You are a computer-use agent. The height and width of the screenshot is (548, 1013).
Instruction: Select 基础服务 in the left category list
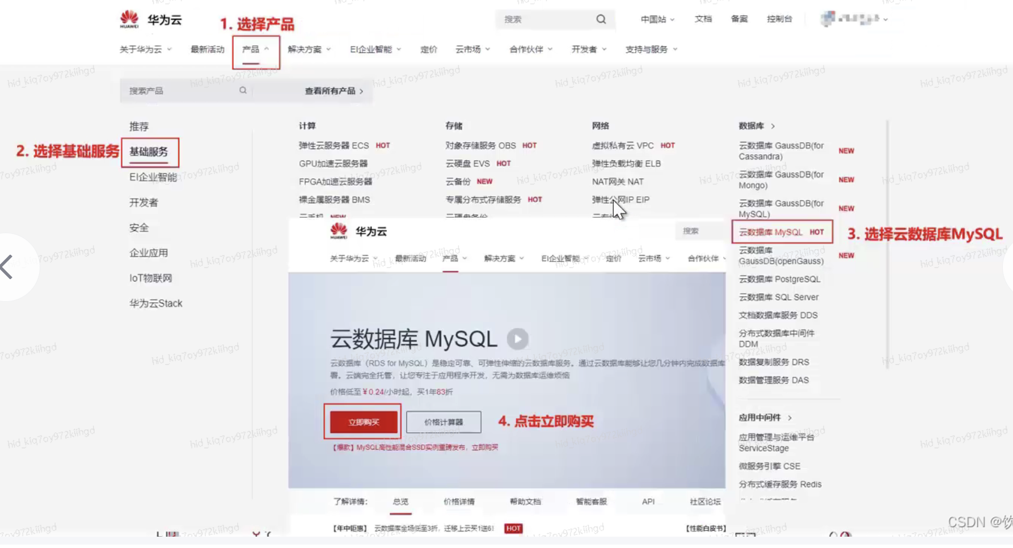point(149,151)
